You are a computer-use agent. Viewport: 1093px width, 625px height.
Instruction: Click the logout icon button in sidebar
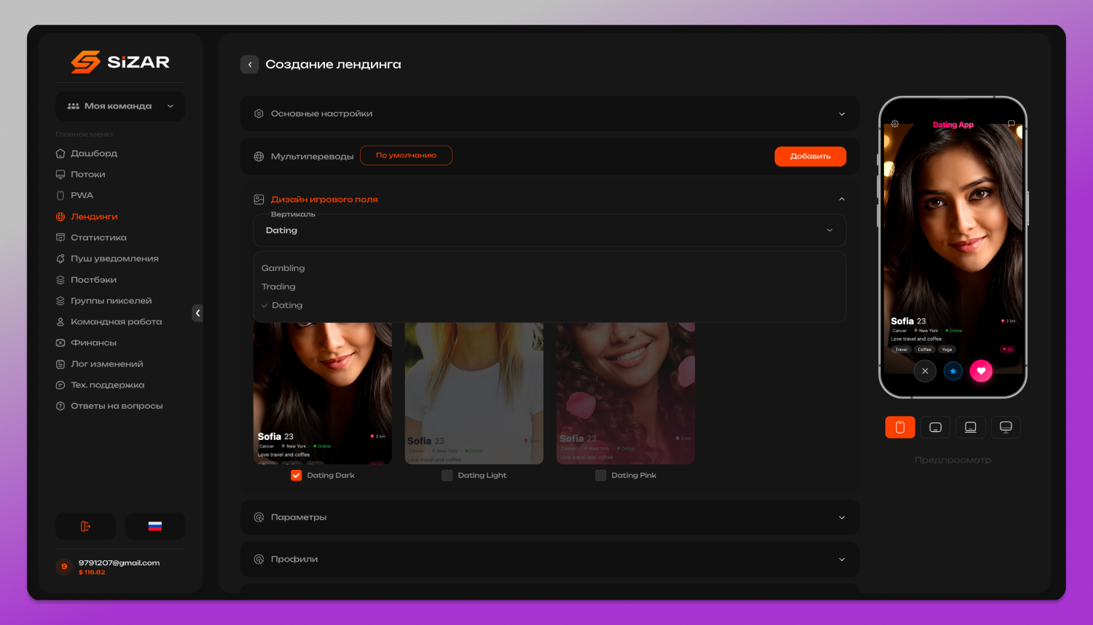pos(85,526)
